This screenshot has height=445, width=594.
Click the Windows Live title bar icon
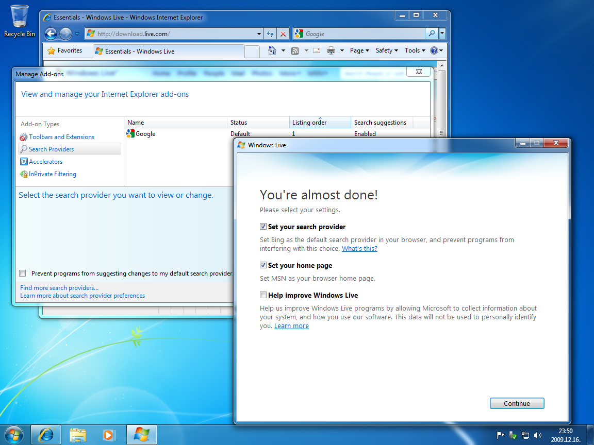241,145
